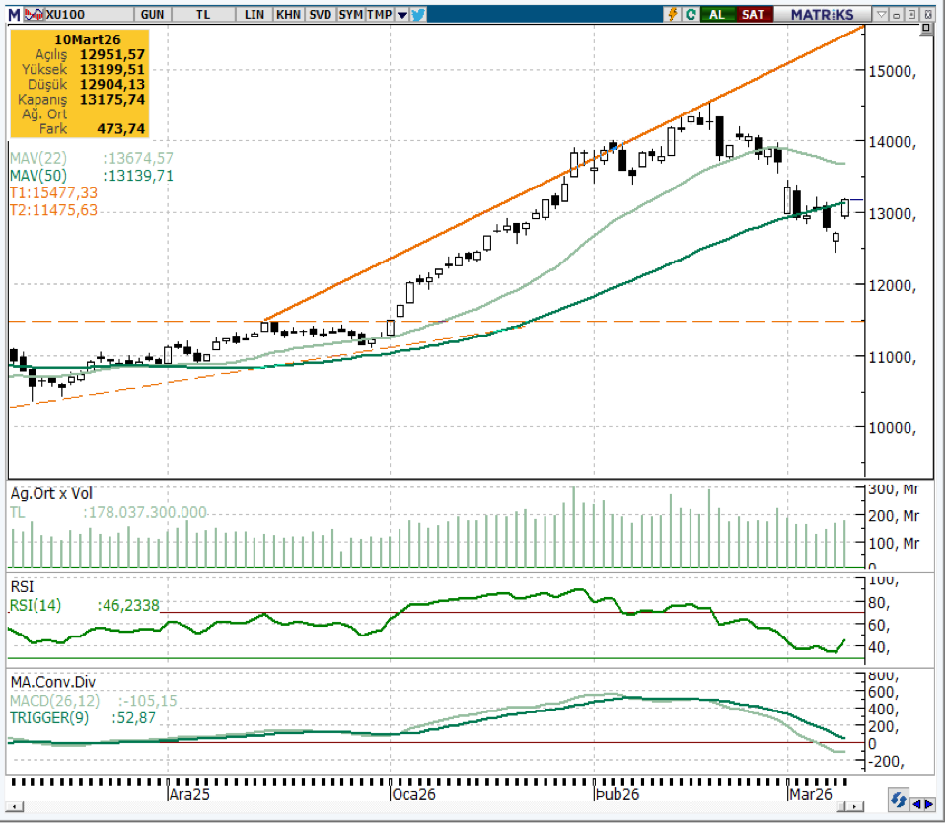The height and width of the screenshot is (823, 945).
Task: Click the blue sync icon at bottom right
Action: 898,800
